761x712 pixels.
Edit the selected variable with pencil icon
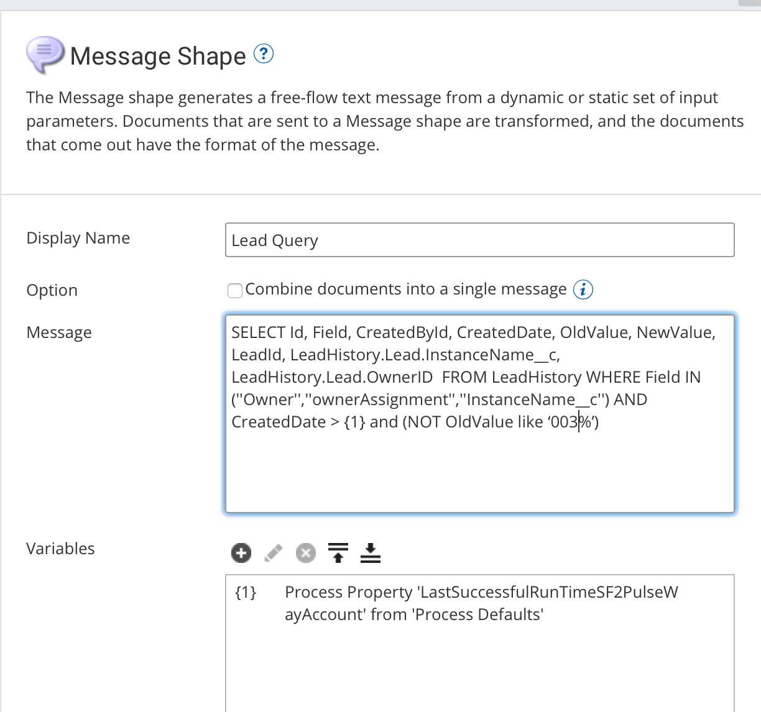click(274, 552)
